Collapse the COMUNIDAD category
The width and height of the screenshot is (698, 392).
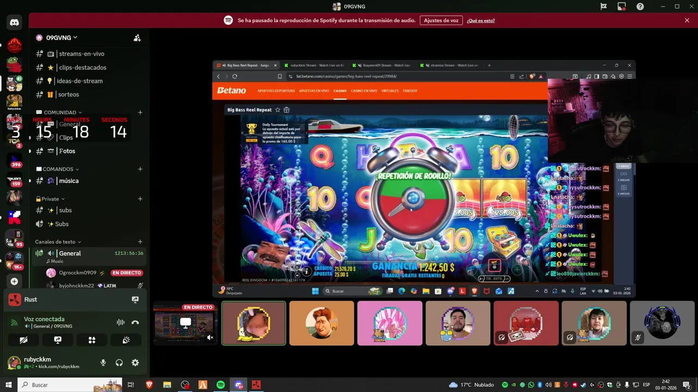coord(59,113)
